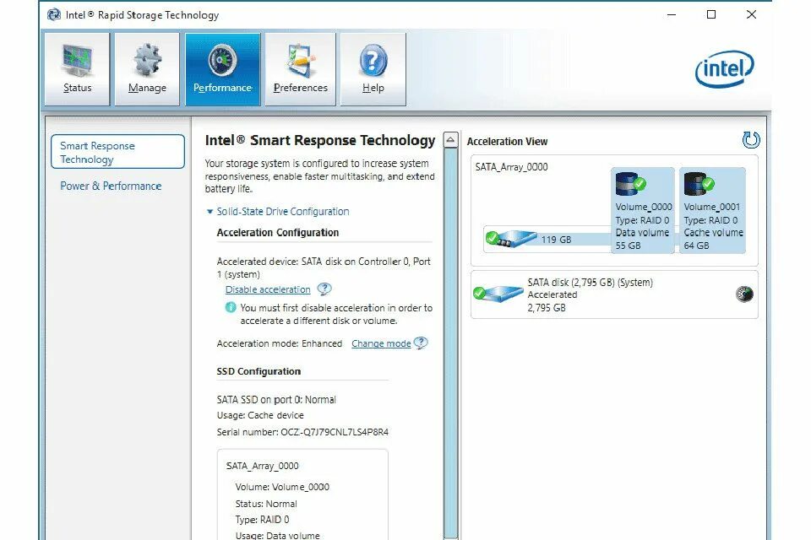The image size is (811, 540).
Task: Open the Status tab
Action: tap(77, 69)
